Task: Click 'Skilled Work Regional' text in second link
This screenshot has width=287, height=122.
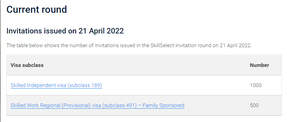Action: tap(35, 105)
